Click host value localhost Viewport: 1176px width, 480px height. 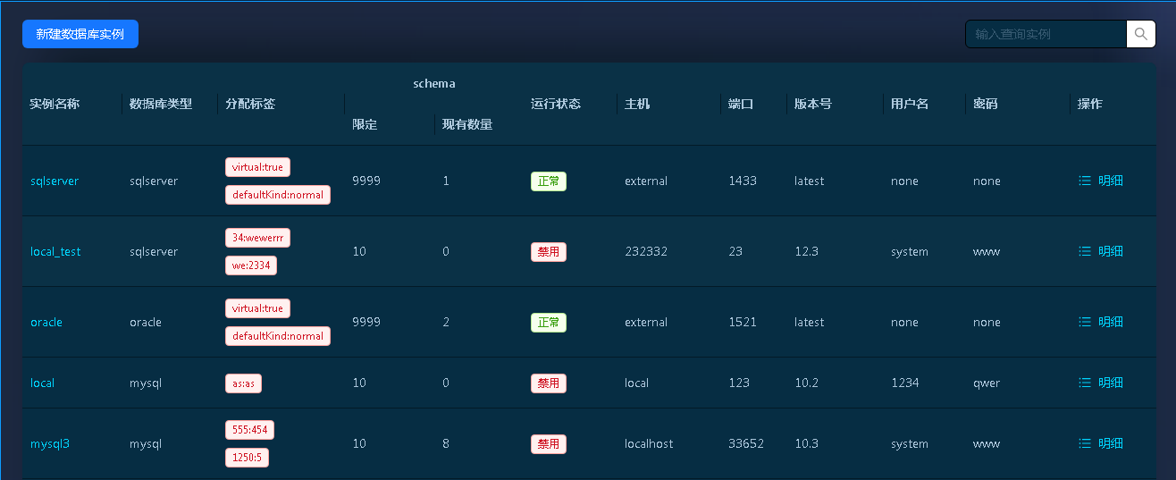[x=649, y=443]
